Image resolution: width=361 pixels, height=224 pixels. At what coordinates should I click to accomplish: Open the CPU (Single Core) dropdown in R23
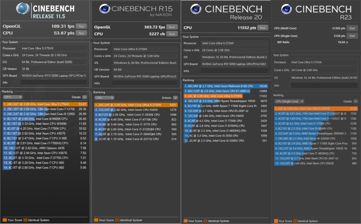coord(289,101)
